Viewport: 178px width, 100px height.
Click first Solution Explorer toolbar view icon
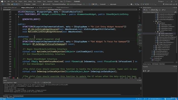[x=144, y=10]
